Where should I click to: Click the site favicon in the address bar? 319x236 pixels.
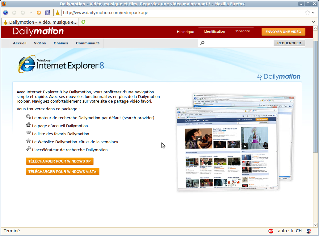[x=58, y=13]
